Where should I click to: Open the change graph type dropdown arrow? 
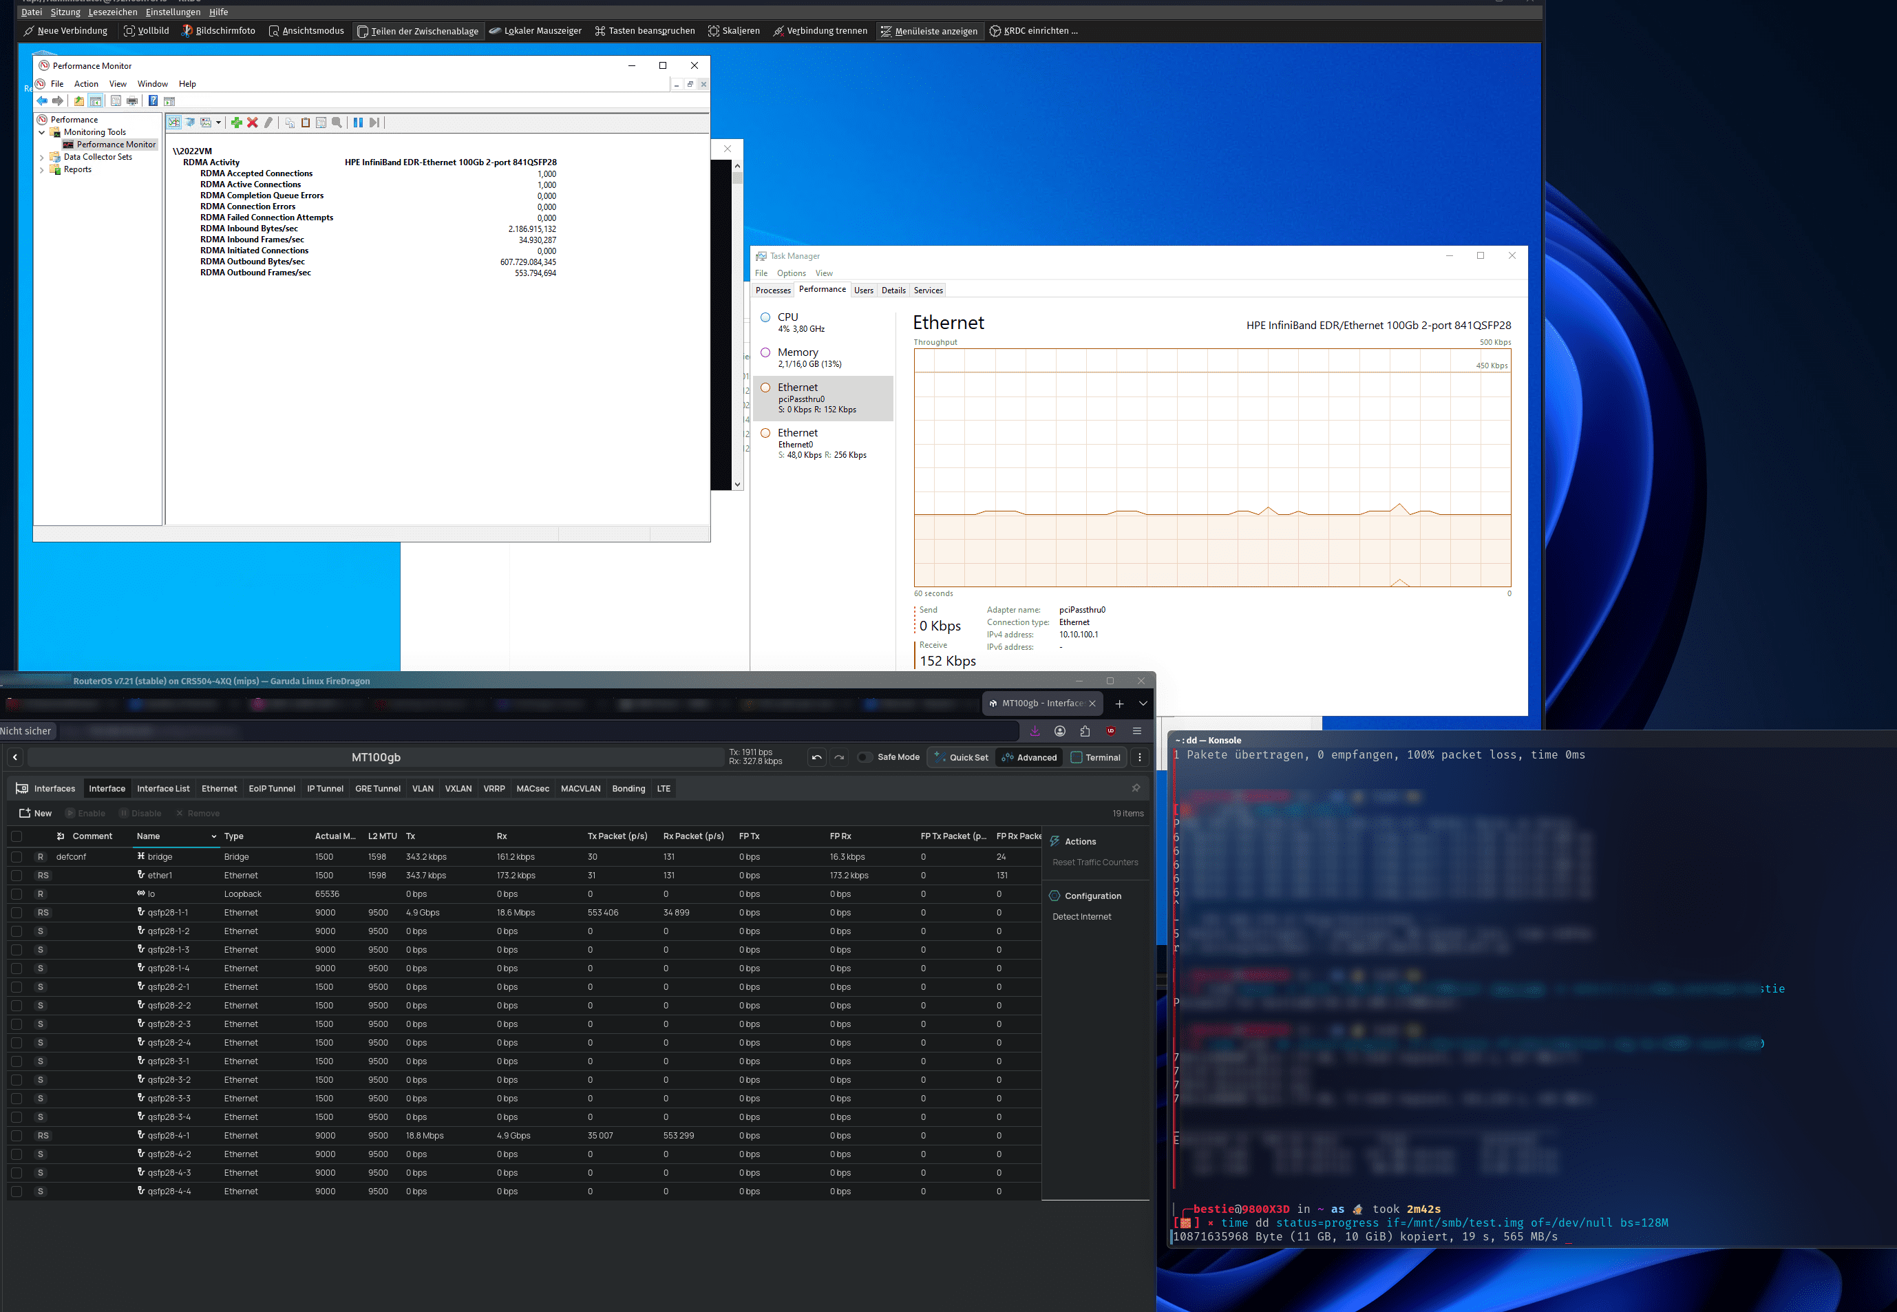point(219,123)
